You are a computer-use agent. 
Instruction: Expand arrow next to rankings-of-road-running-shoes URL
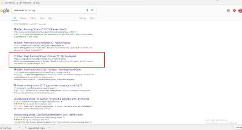point(67,59)
